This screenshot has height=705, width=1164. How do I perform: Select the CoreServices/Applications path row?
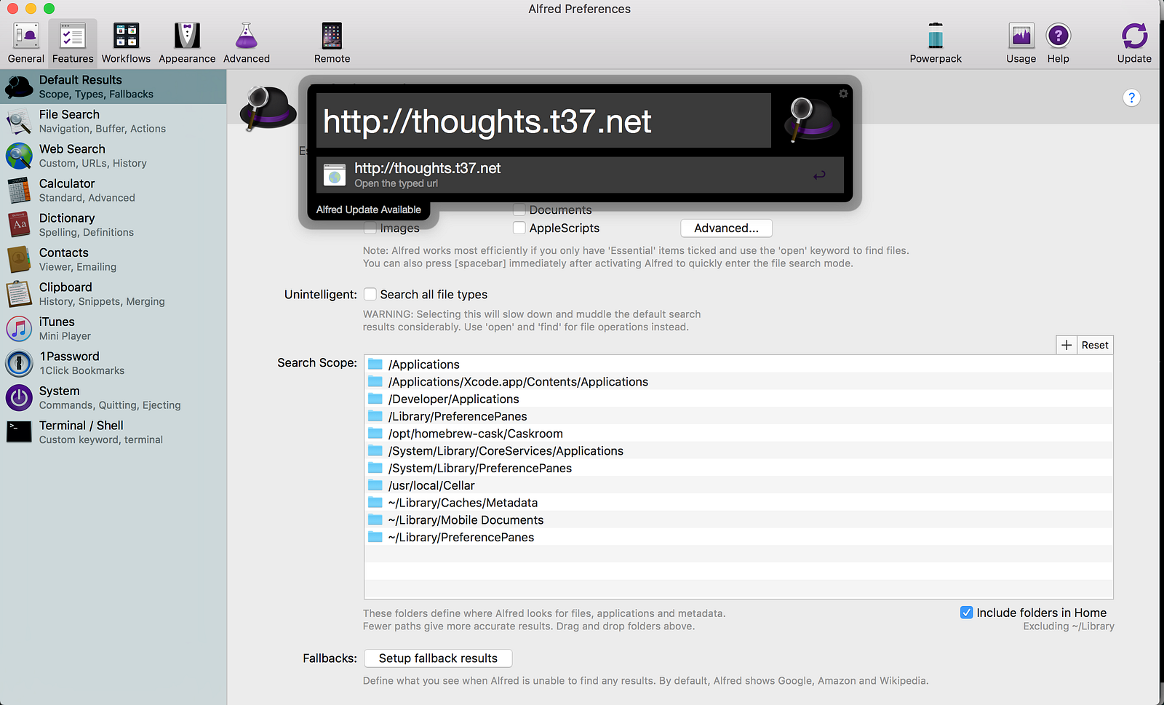coord(738,451)
